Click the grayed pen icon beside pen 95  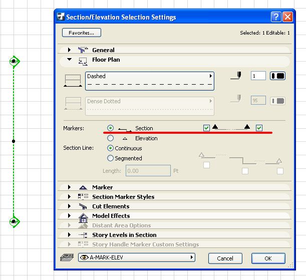point(236,99)
